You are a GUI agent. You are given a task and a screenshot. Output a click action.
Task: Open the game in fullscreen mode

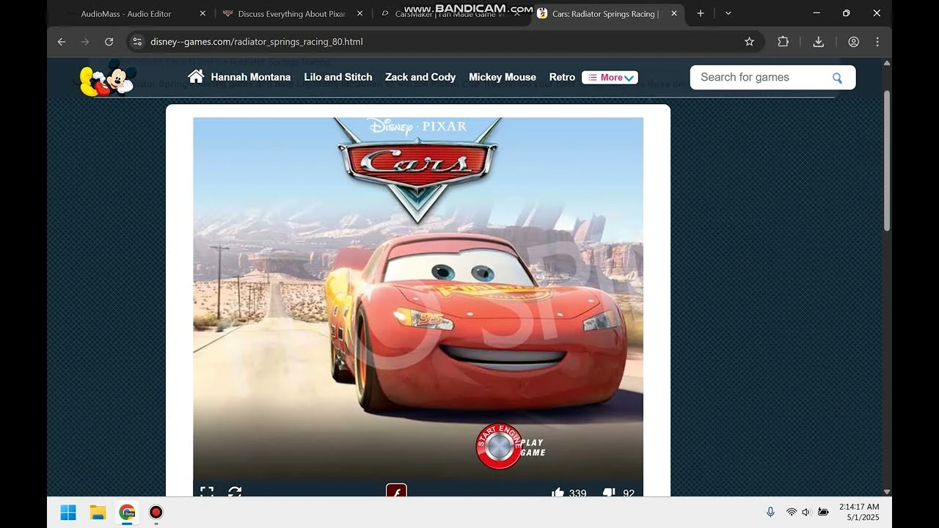coord(207,493)
